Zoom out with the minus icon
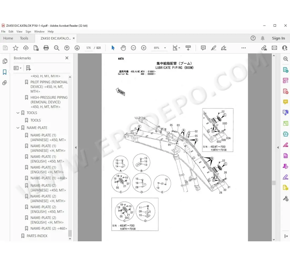This screenshot has height=264, width=290. pos(133,48)
